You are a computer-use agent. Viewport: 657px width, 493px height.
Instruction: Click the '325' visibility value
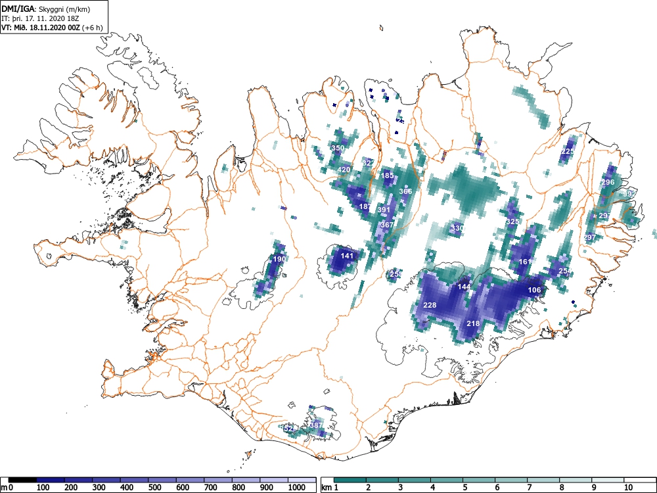(512, 222)
